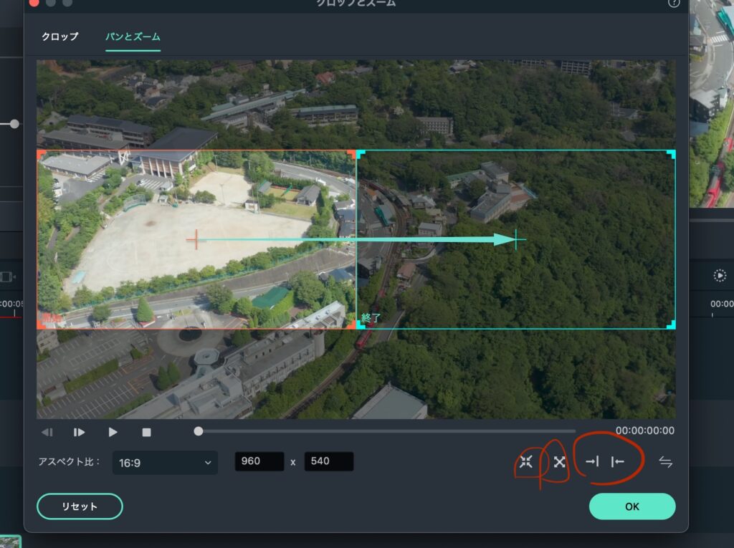Viewport: 734px width, 548px height.
Task: Click the zoom-in preset icon
Action: [x=526, y=462]
